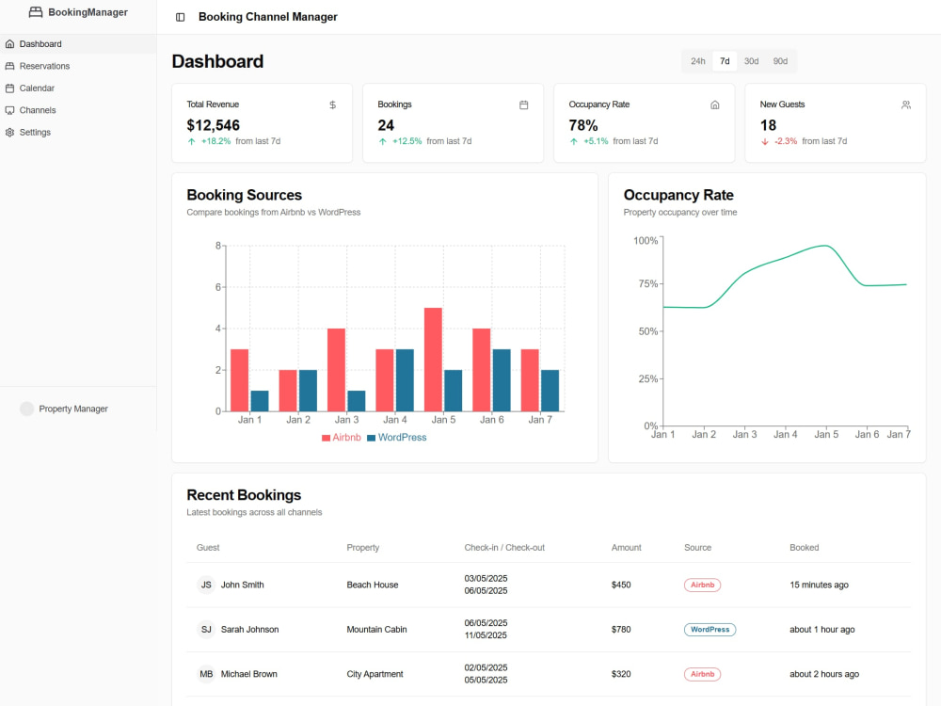Click the up arrow beside +5.1% occupancy
The height and width of the screenshot is (706, 941).
tap(574, 142)
